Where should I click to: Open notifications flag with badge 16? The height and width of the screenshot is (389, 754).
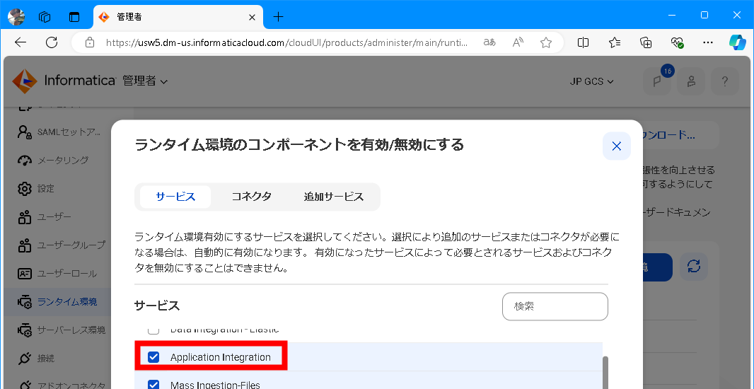point(657,81)
